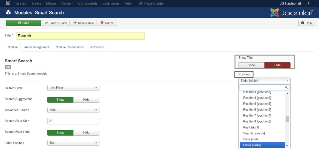Screen dimensions: 319x149
Task: Click the Joomla logo icon in top bar
Action: pos(8,3)
